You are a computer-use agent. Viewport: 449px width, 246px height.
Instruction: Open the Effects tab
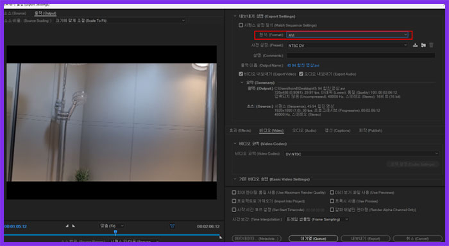tap(240, 130)
